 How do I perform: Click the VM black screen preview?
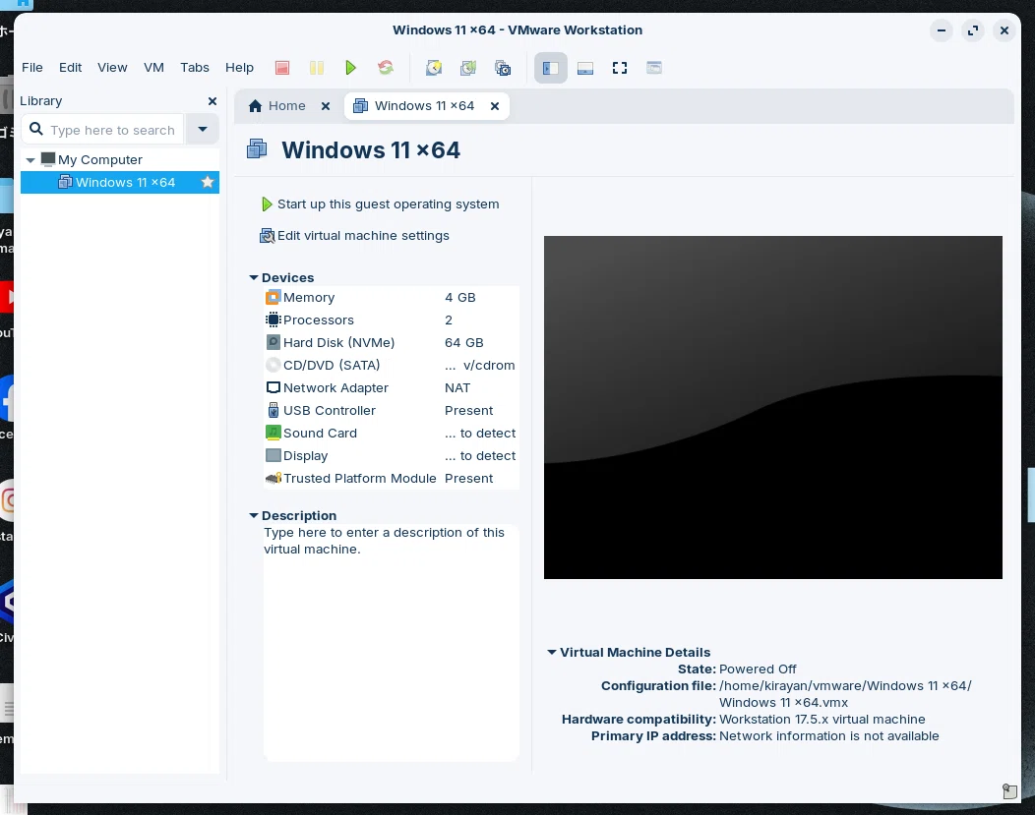point(773,407)
